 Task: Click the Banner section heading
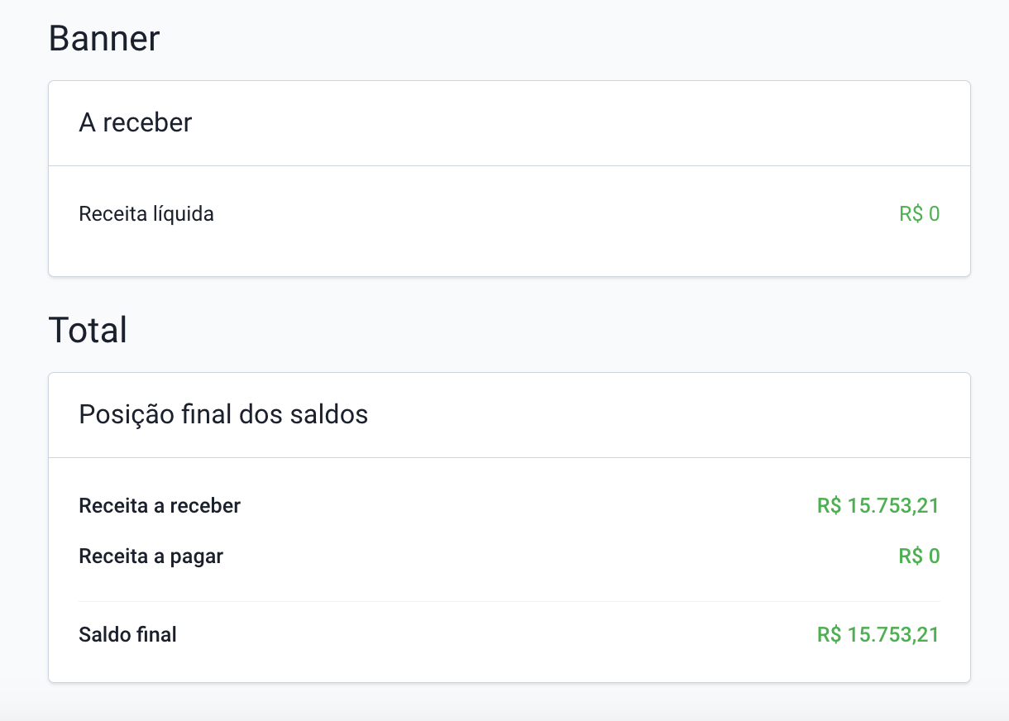(104, 39)
